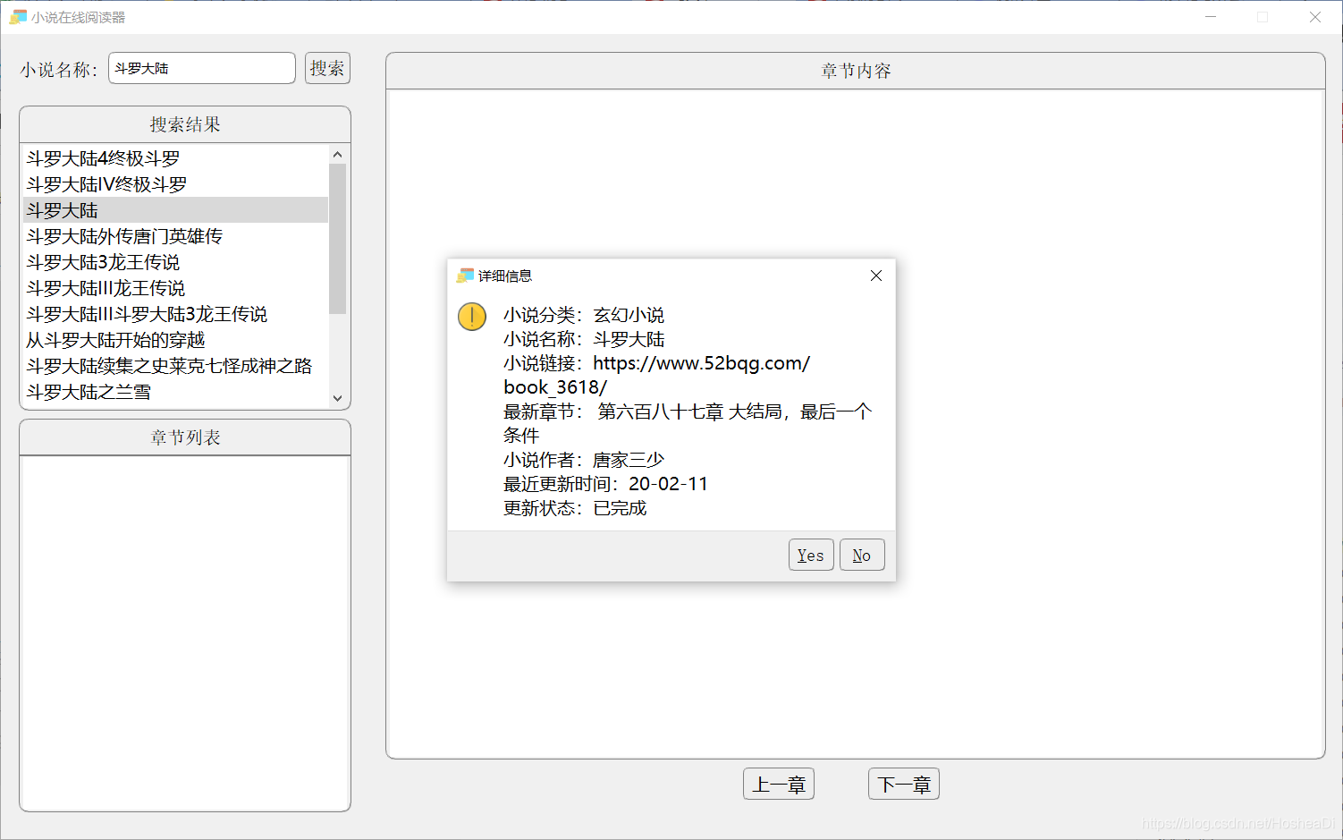Close the 详细信息 dialog with its X
Viewport: 1343px width, 840px height.
(x=875, y=276)
